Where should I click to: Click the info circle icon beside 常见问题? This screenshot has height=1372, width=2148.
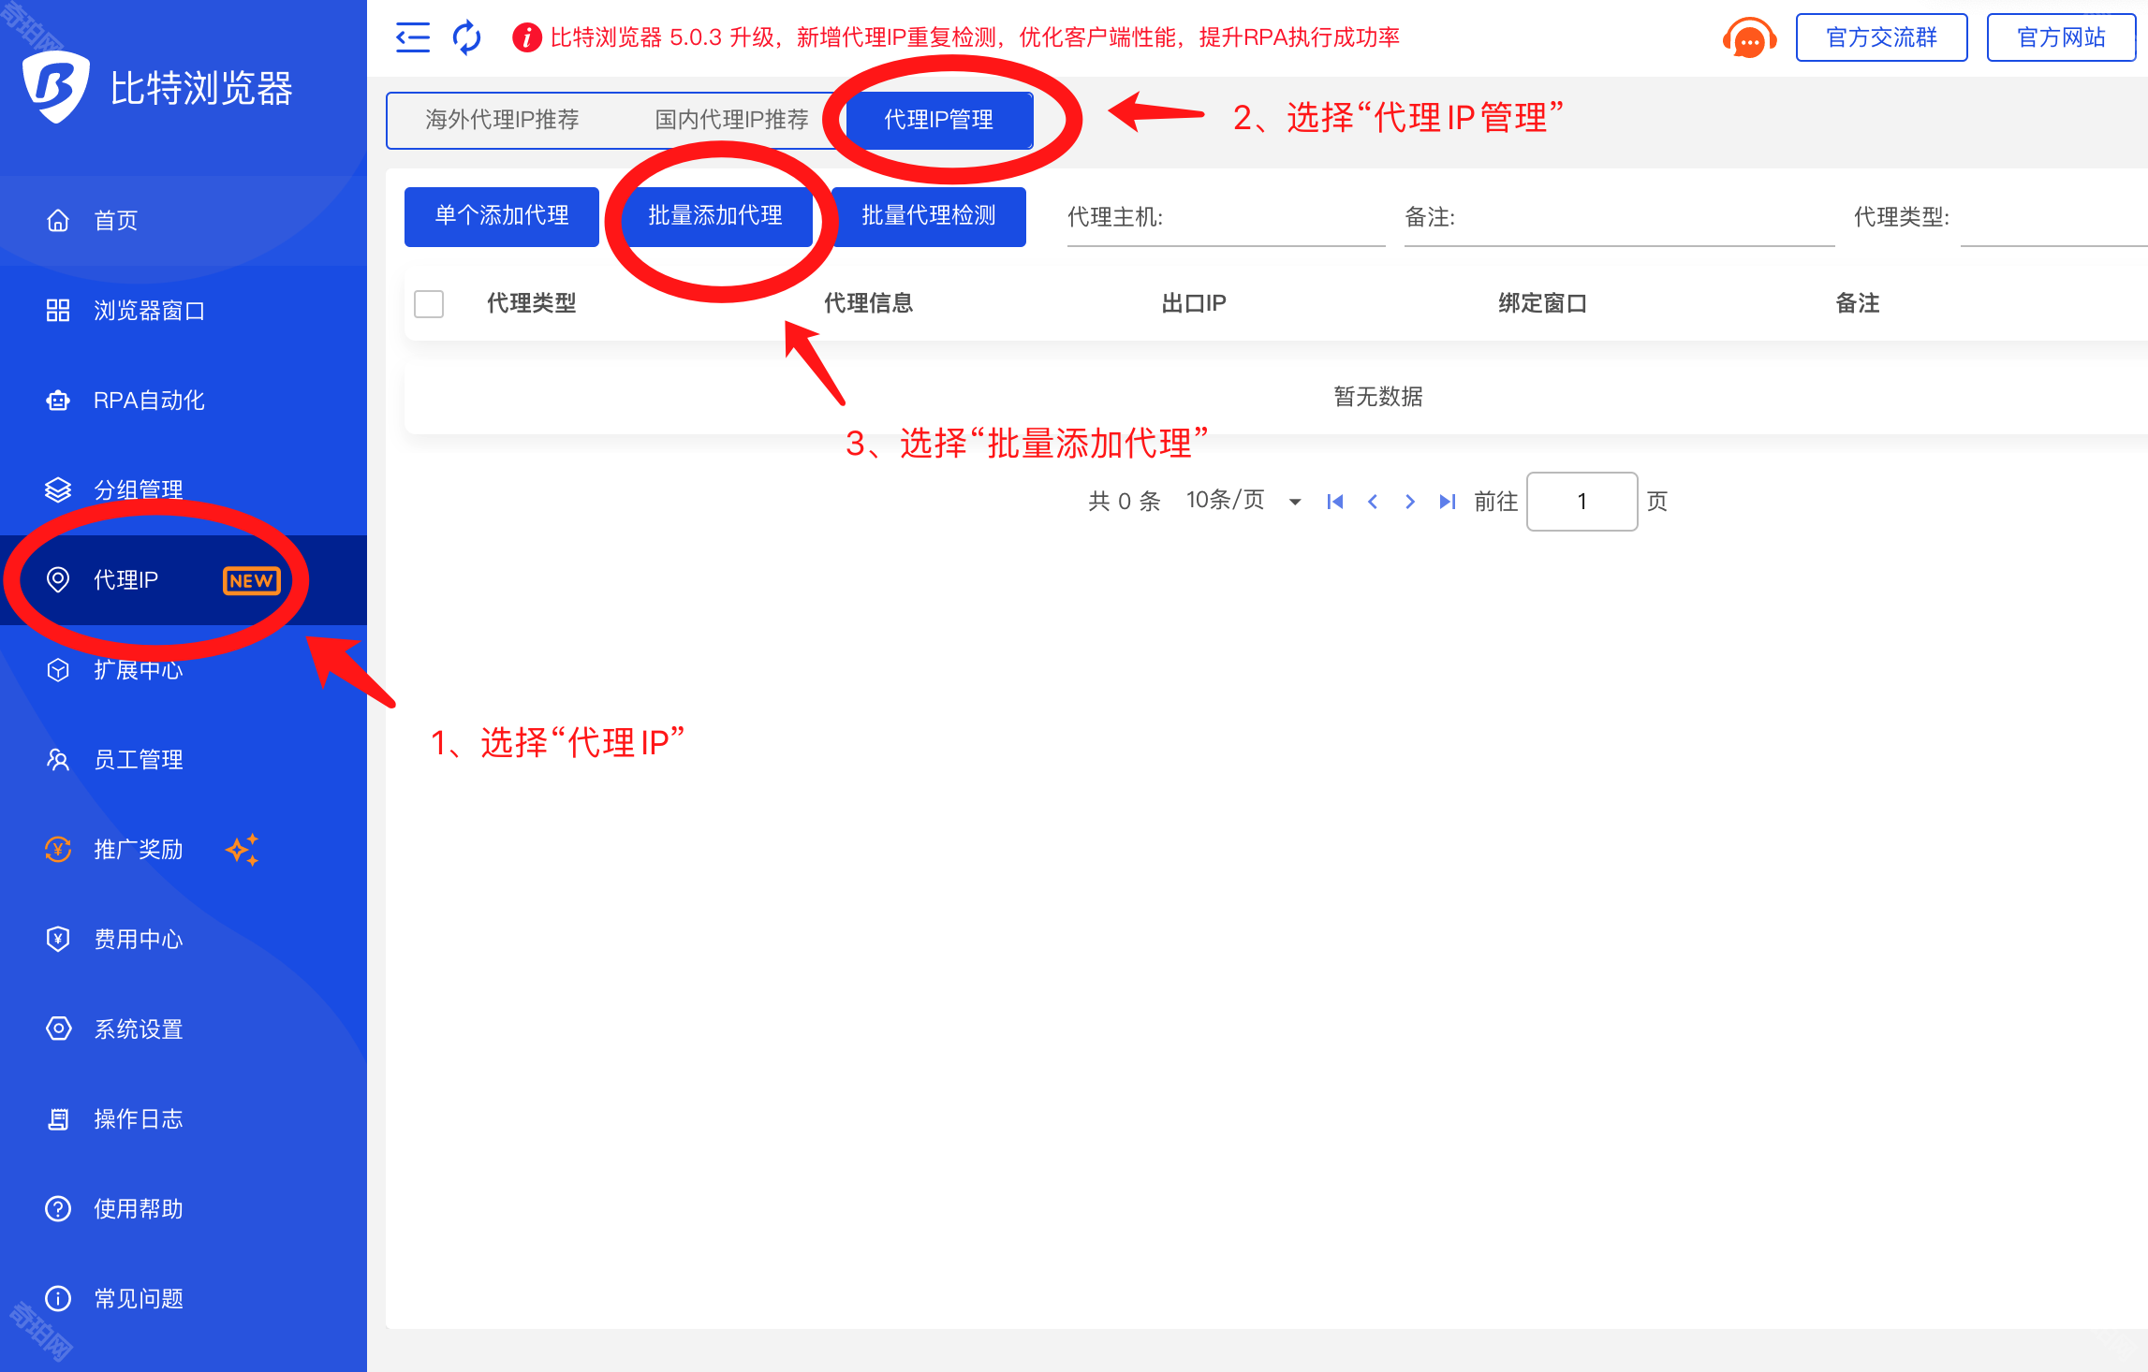58,1299
